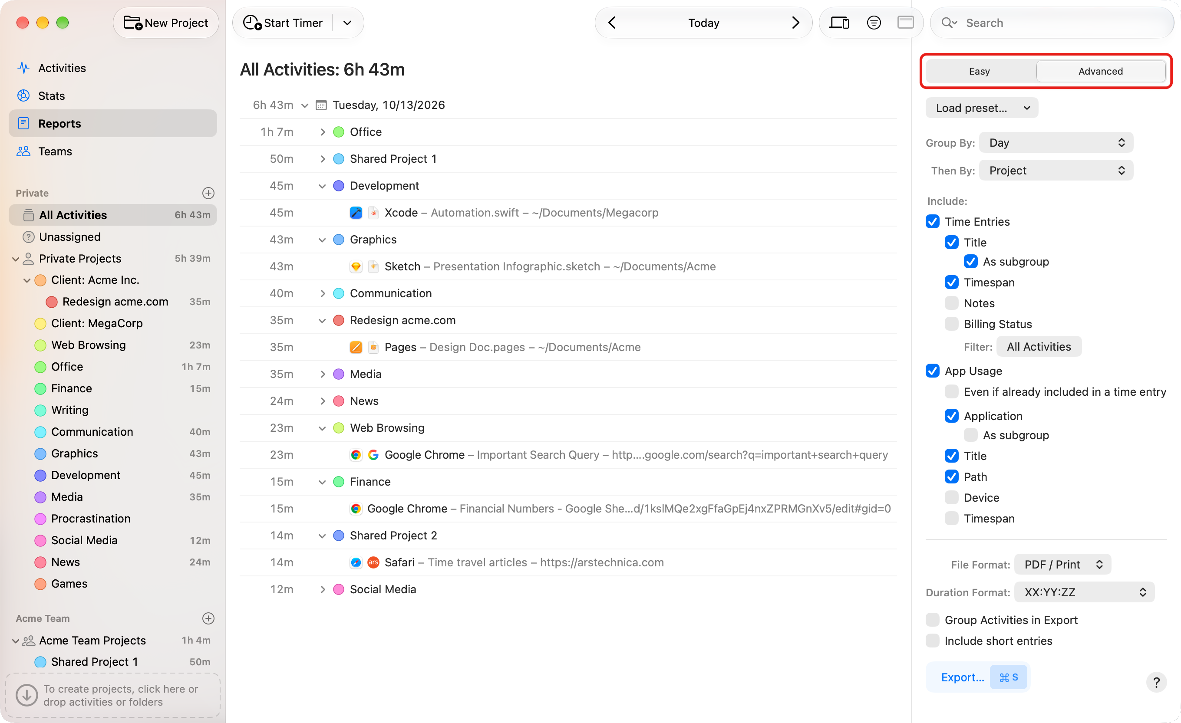Uncheck the App Usage checkbox
The width and height of the screenshot is (1181, 723).
(932, 370)
